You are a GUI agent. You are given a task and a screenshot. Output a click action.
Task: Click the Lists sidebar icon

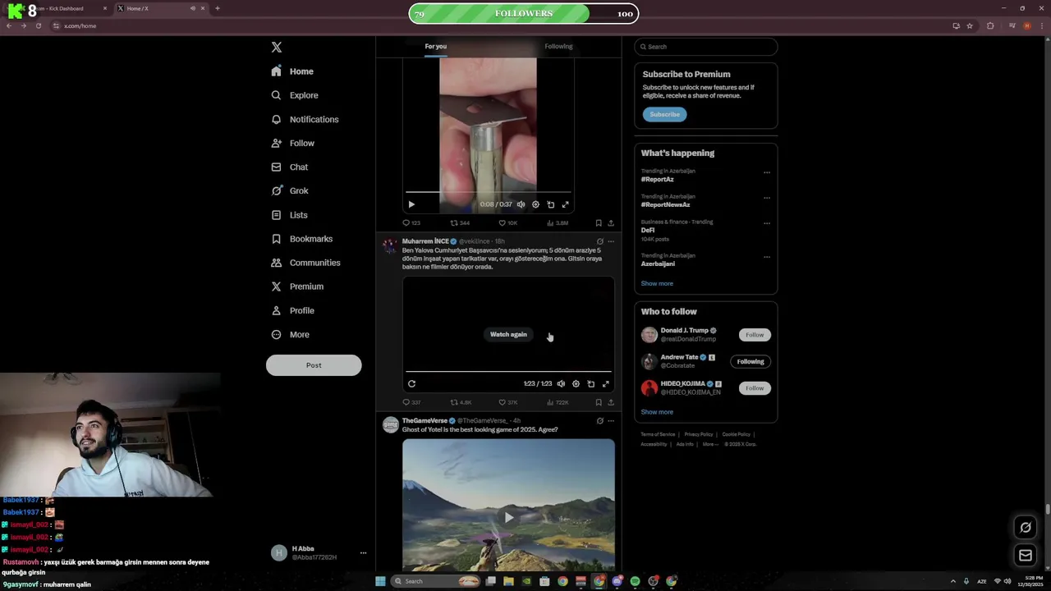276,215
